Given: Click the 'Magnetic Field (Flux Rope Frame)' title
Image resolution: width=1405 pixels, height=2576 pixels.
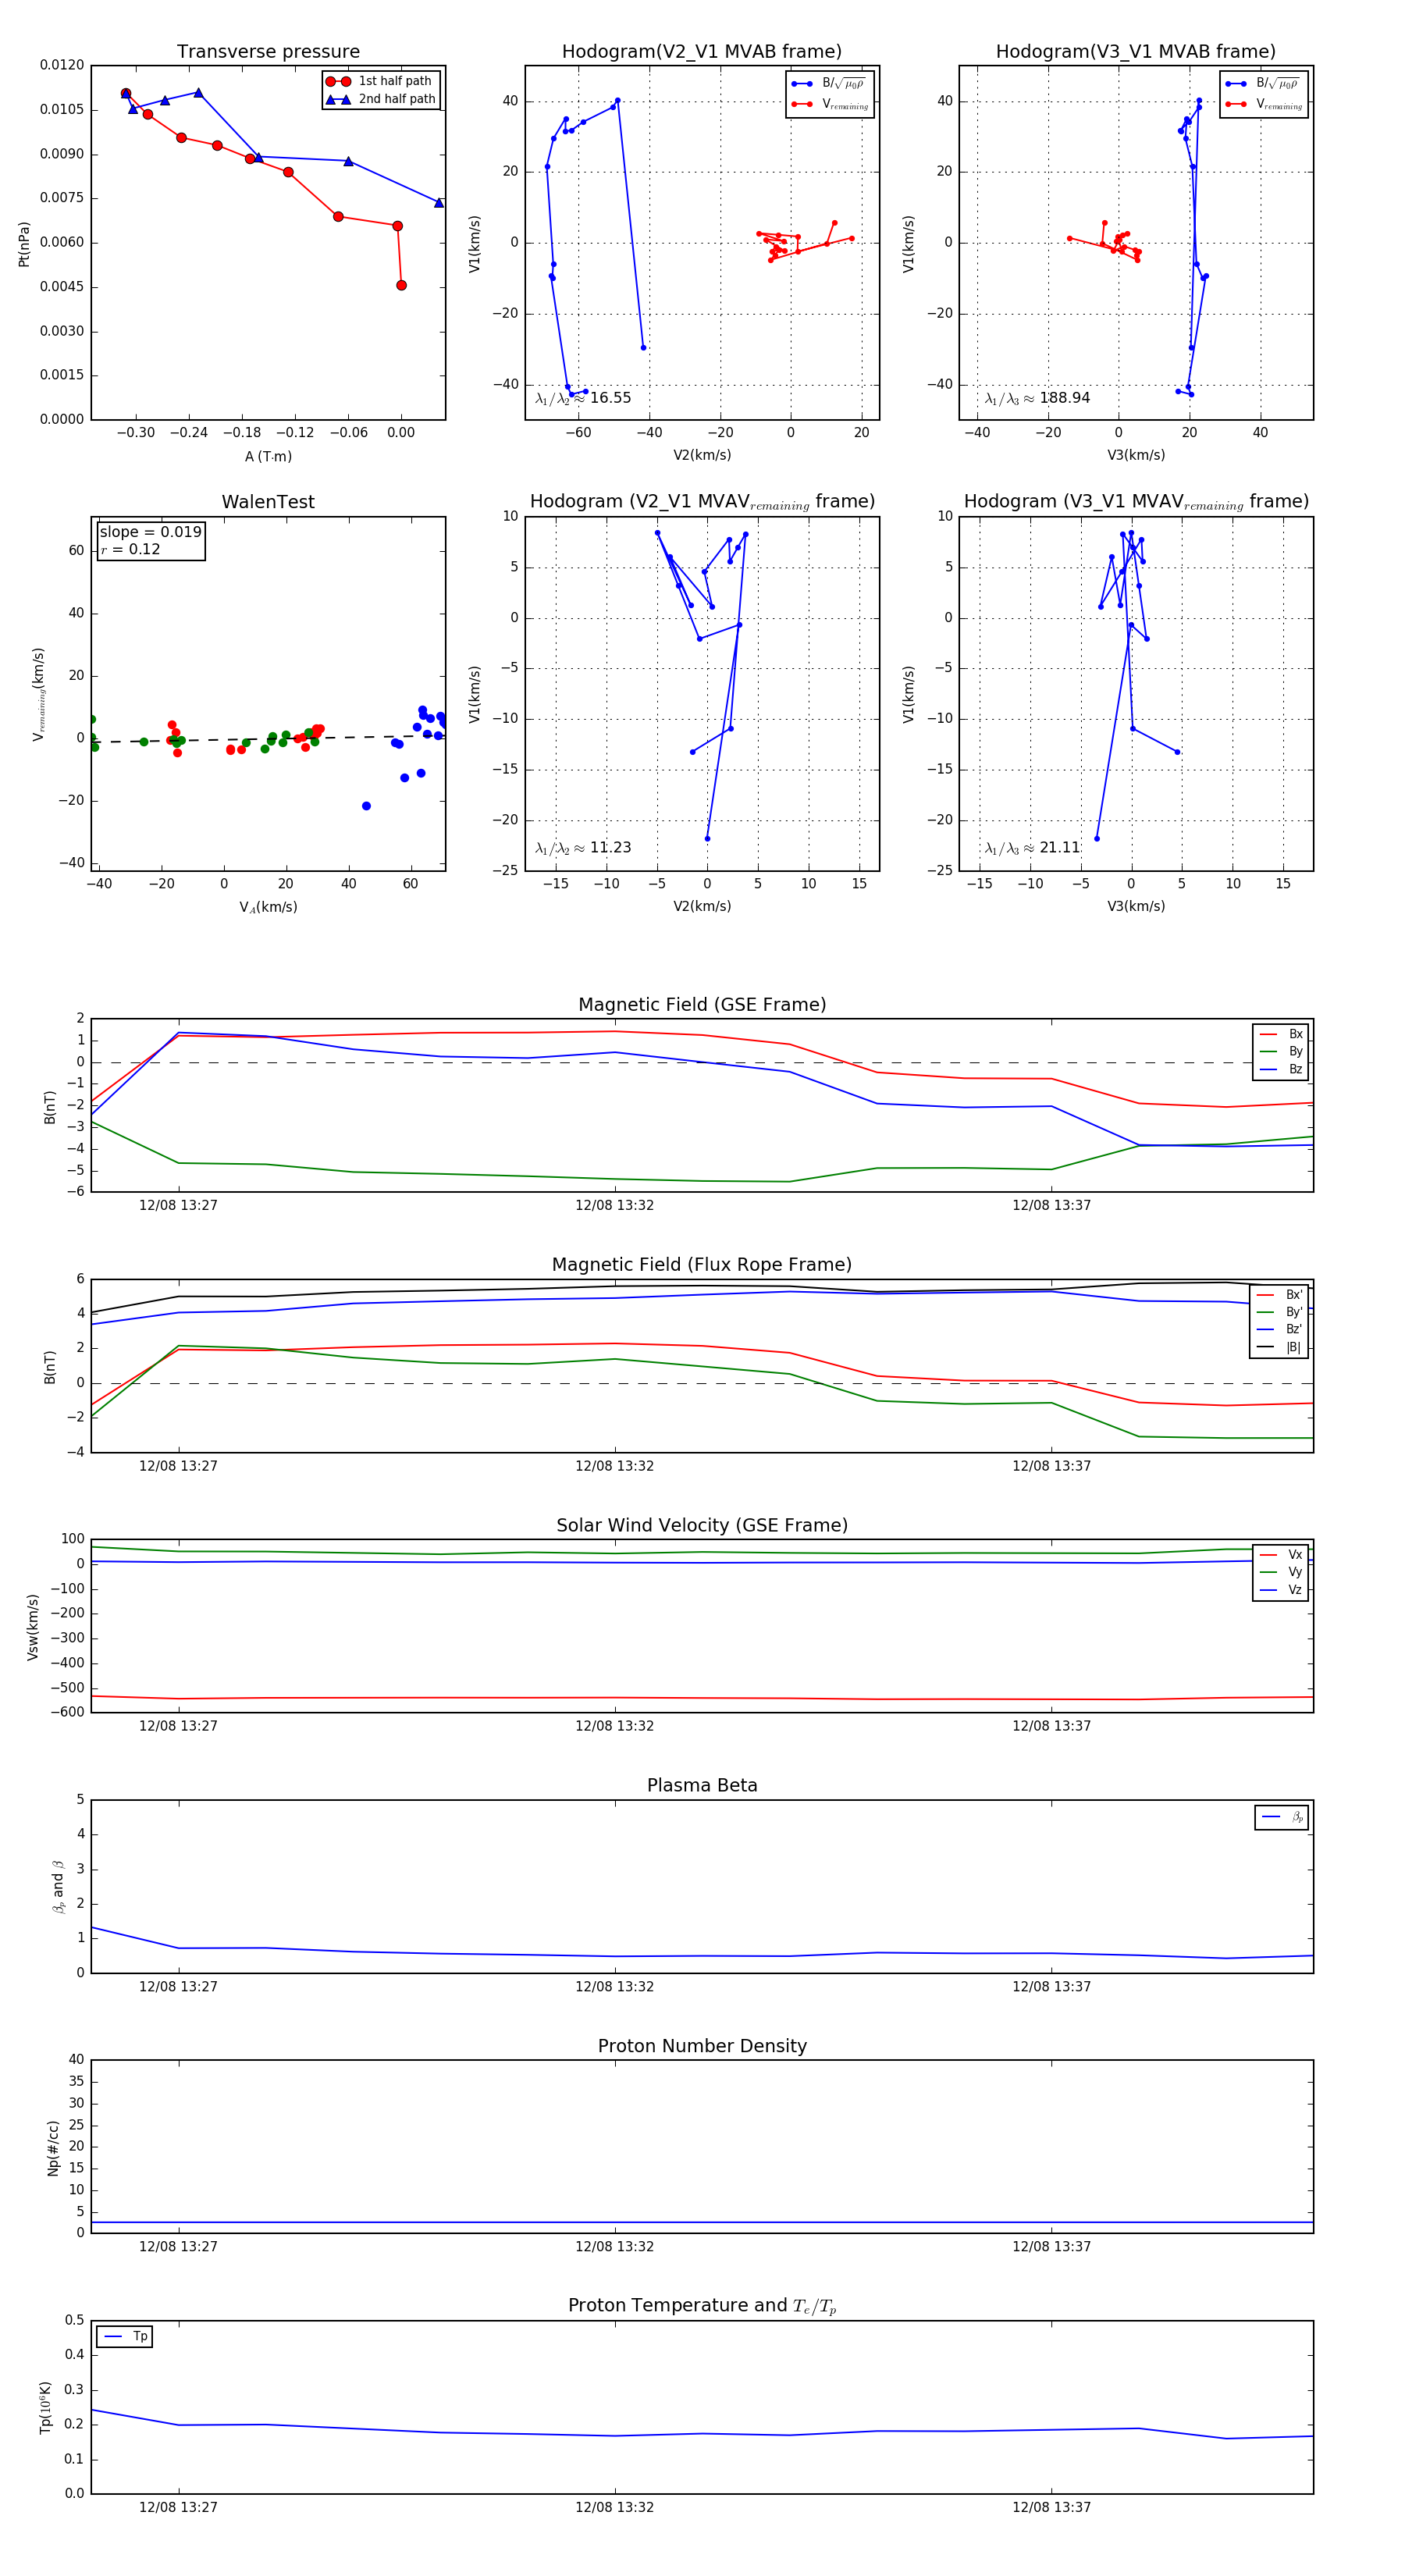Looking at the screenshot, I should [702, 1265].
